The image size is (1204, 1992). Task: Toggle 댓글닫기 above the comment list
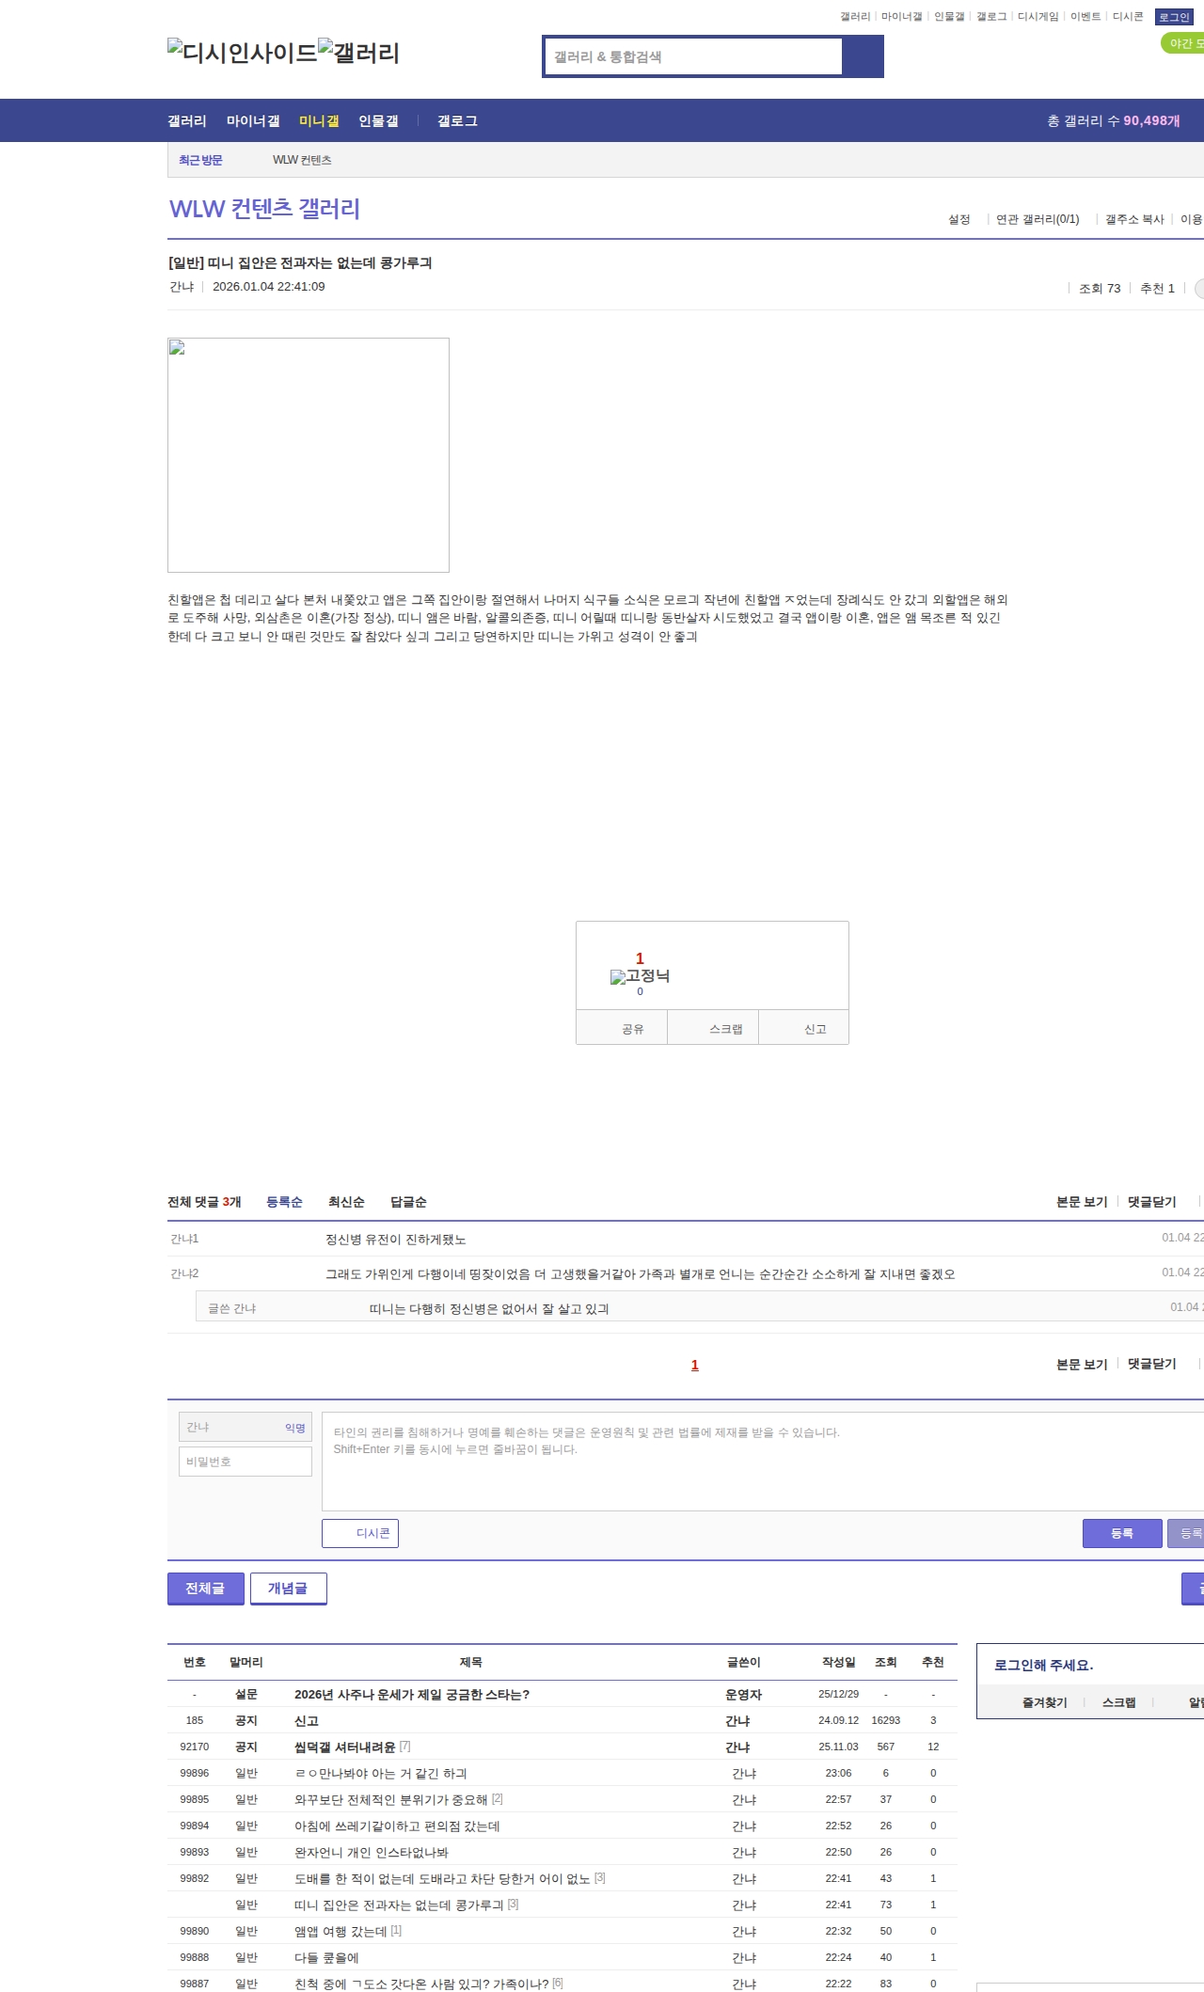click(1151, 1202)
